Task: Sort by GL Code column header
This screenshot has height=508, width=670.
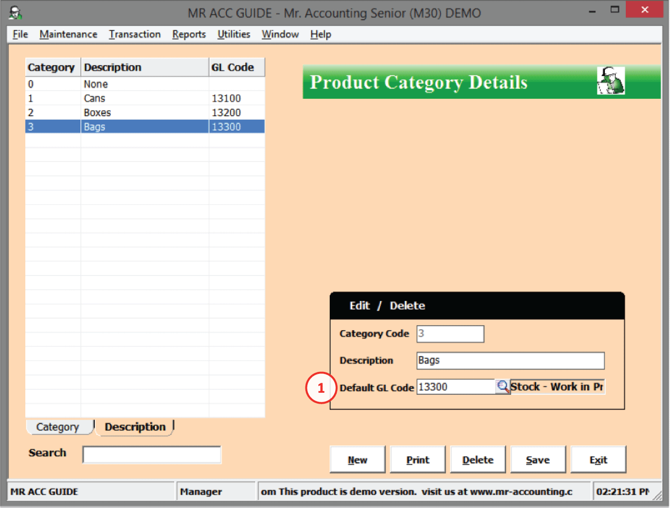Action: 236,68
